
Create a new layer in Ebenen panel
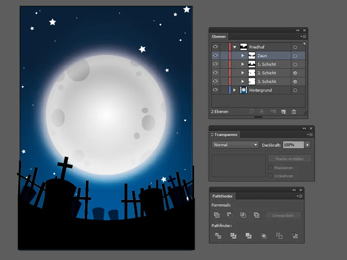(x=284, y=112)
